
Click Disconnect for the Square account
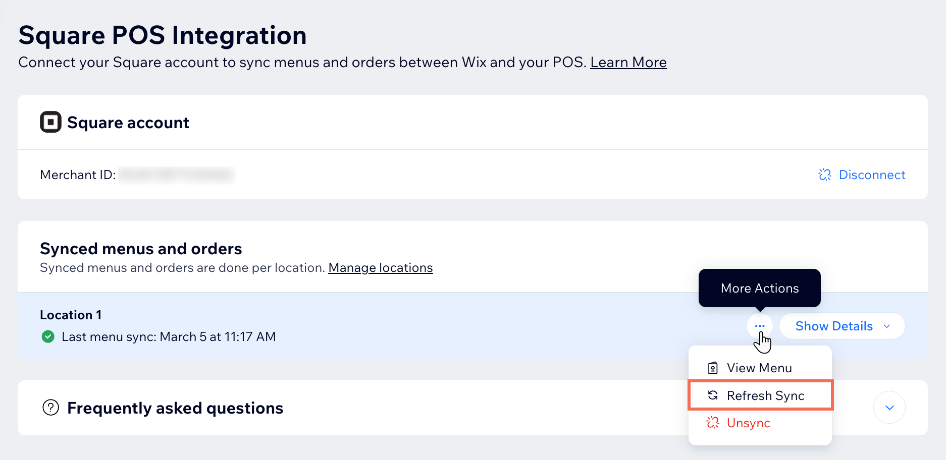(x=872, y=175)
